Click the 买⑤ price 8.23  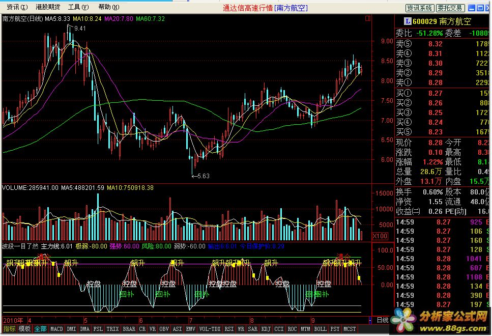[435, 132]
